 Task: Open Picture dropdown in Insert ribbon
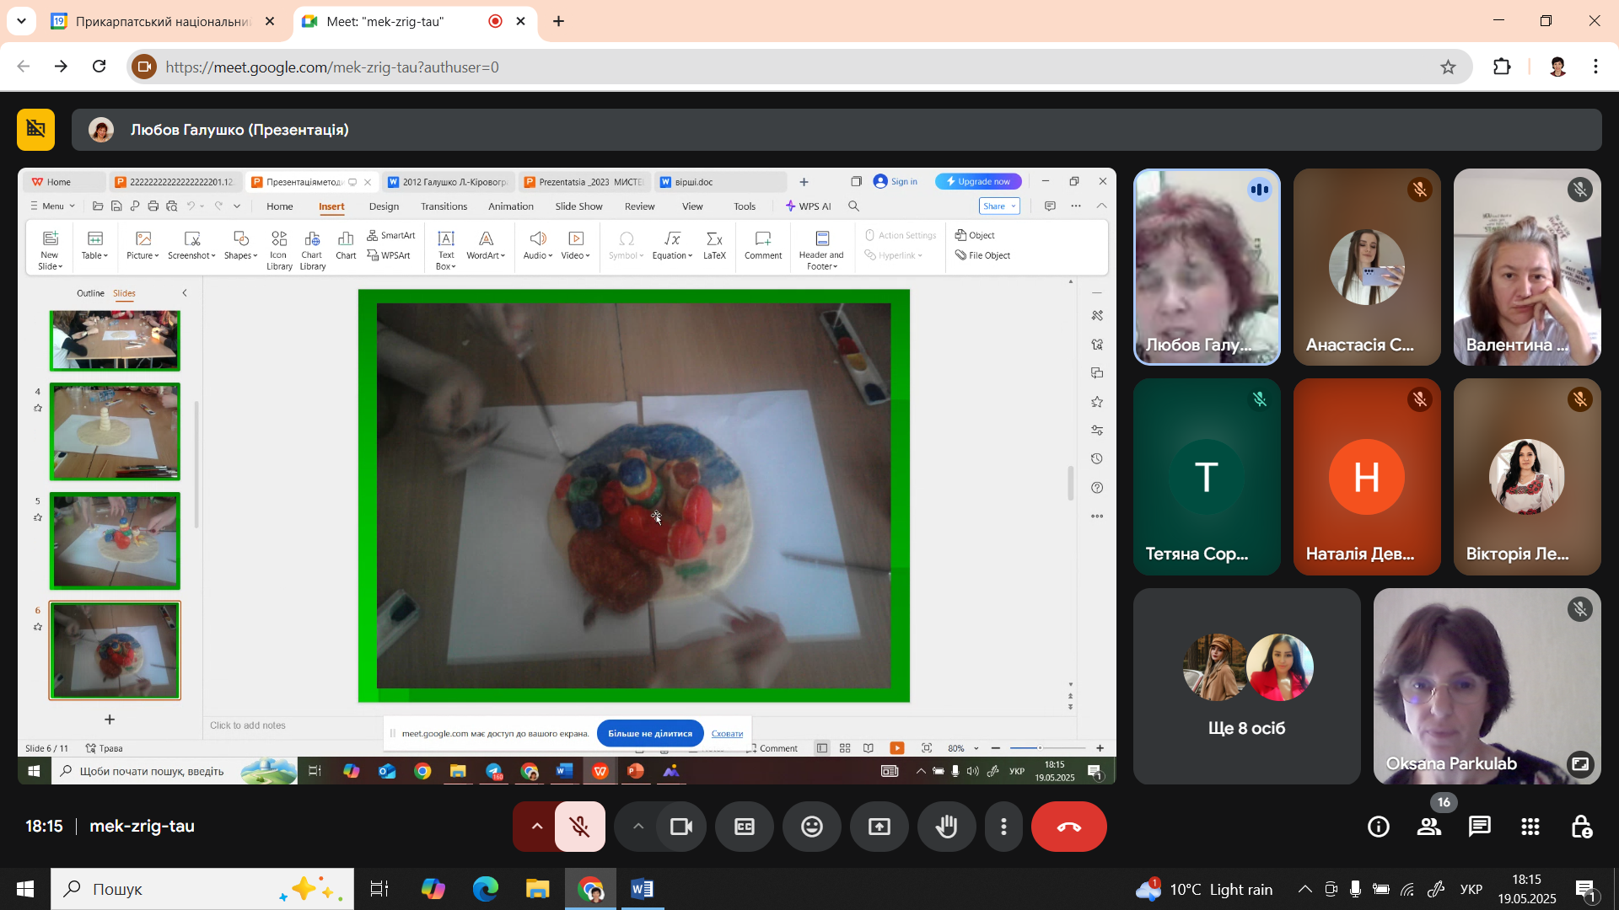click(x=143, y=245)
